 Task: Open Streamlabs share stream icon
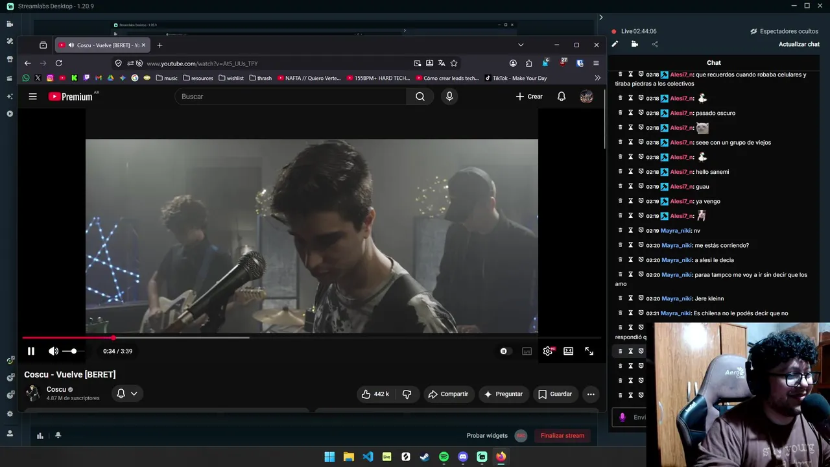tap(655, 44)
